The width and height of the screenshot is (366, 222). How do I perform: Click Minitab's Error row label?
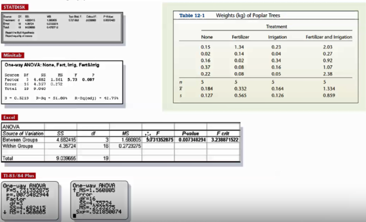(11, 84)
